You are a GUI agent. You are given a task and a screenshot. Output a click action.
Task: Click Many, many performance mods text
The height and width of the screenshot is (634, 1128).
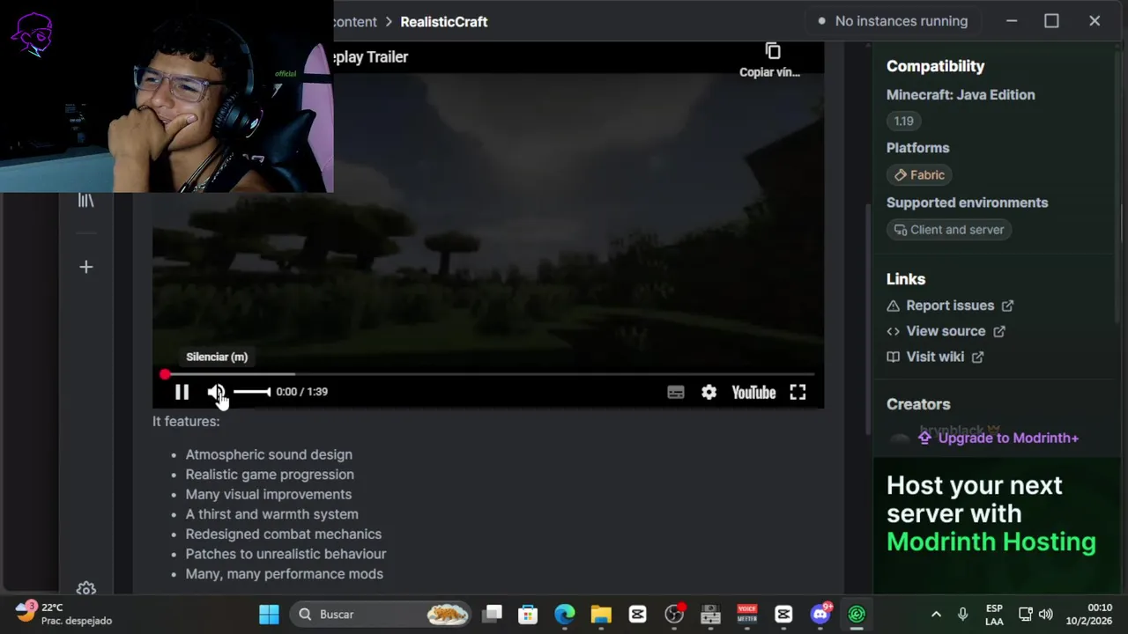(284, 574)
